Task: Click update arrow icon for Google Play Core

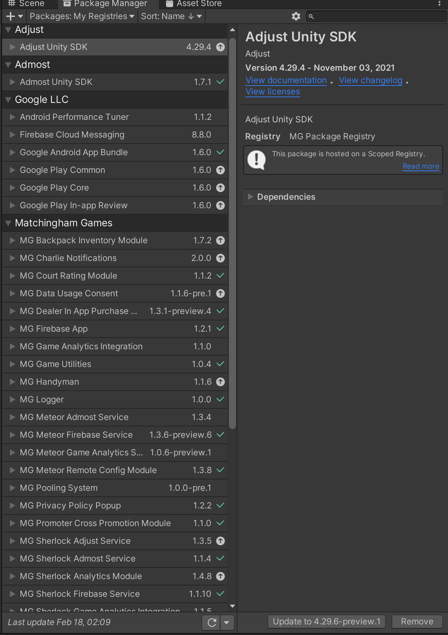Action: point(220,188)
